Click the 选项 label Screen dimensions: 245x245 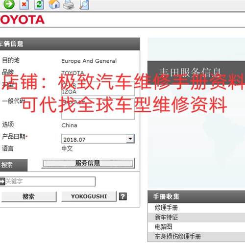tap(8, 124)
